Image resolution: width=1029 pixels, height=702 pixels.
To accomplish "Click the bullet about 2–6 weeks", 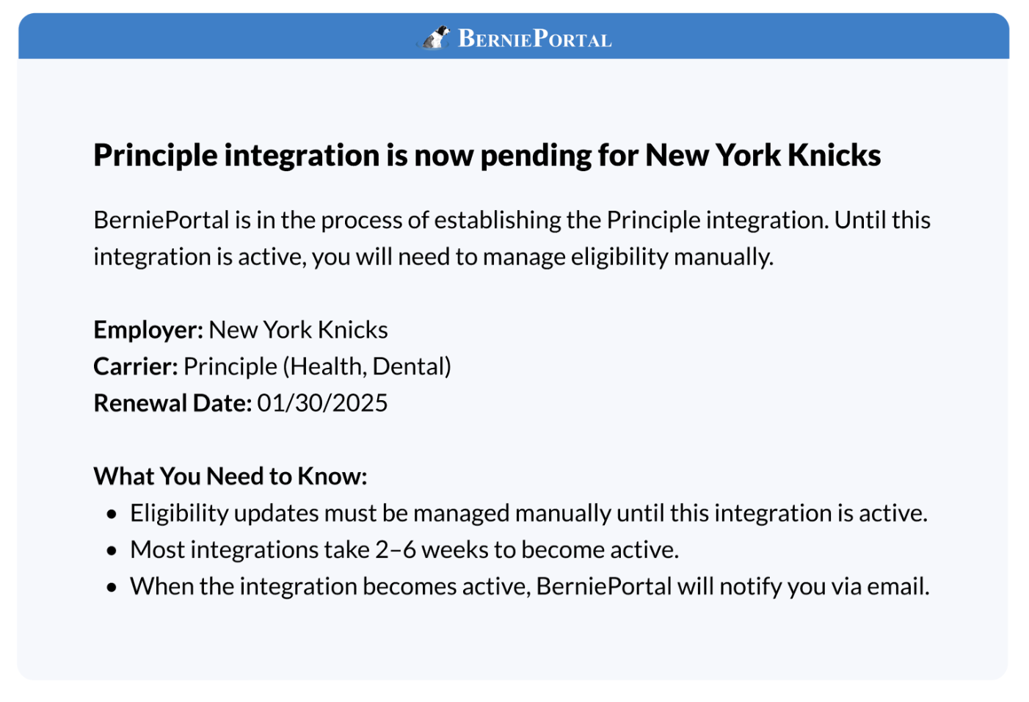I will click(x=404, y=550).
